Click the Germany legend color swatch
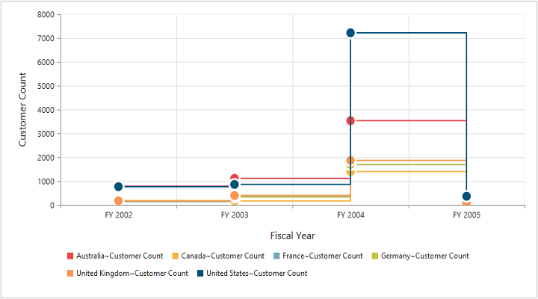538x299 pixels. coord(374,256)
